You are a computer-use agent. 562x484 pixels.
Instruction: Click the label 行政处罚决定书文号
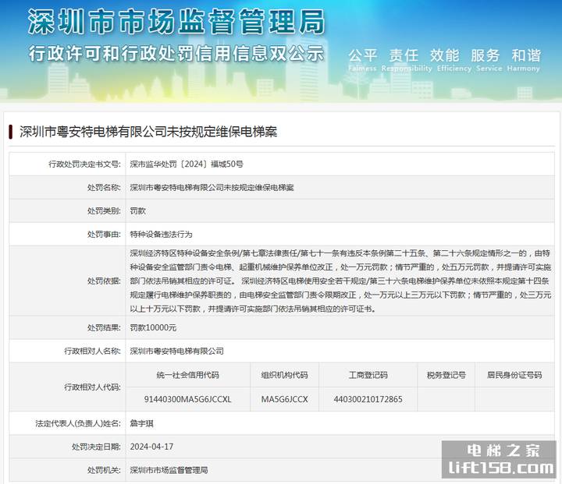tap(84, 164)
